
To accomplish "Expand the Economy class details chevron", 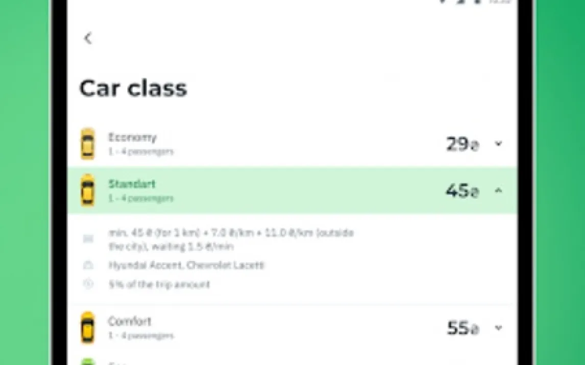I will [498, 143].
